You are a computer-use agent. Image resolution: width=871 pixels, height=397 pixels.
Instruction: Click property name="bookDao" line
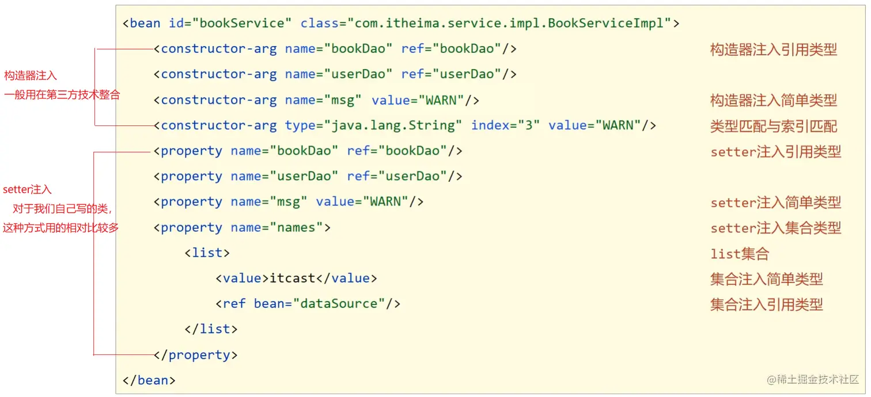(308, 151)
